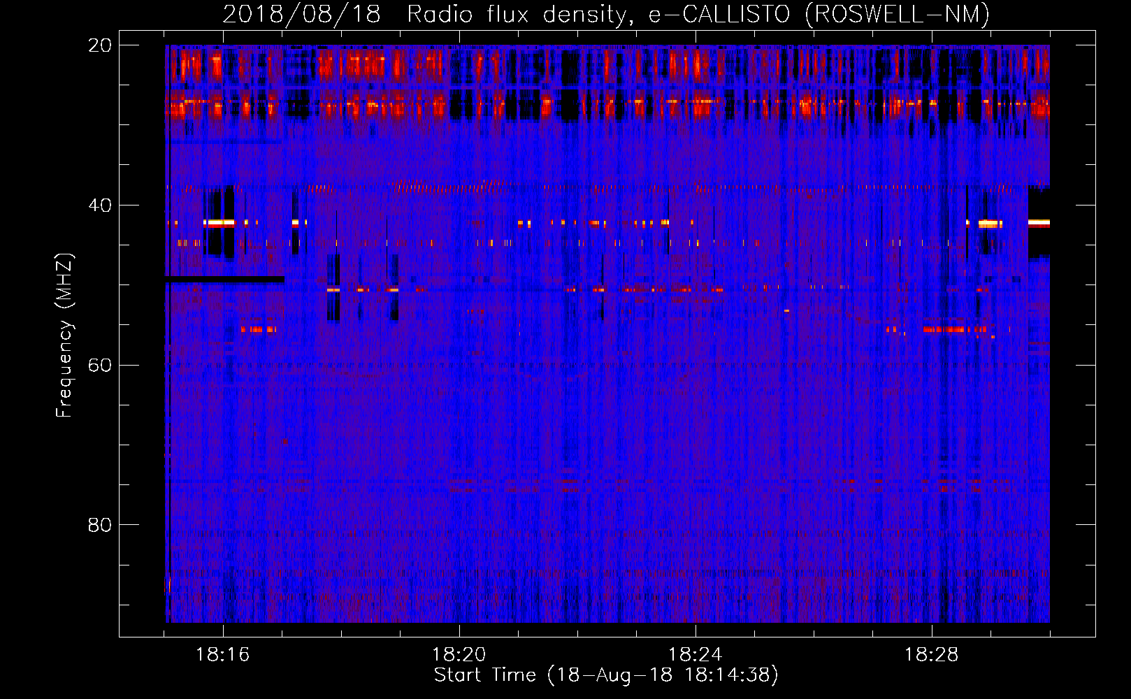
Task: Click the frequency tick label 20
Action: tap(100, 45)
